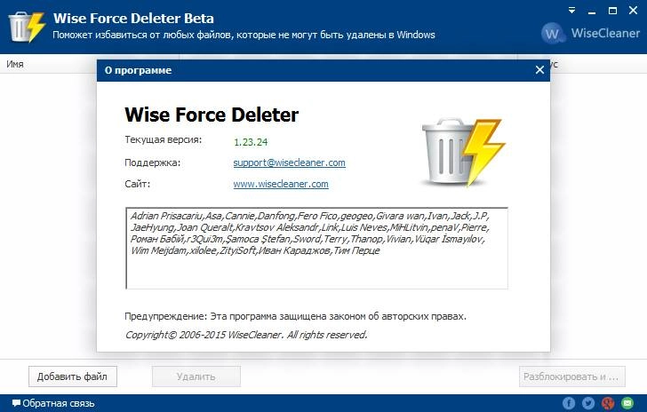
Task: Click the Поддержка label
Action: tap(153, 162)
